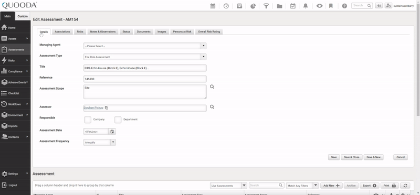Click the pin icon beside header search
The width and height of the screenshot is (420, 195).
[379, 6]
